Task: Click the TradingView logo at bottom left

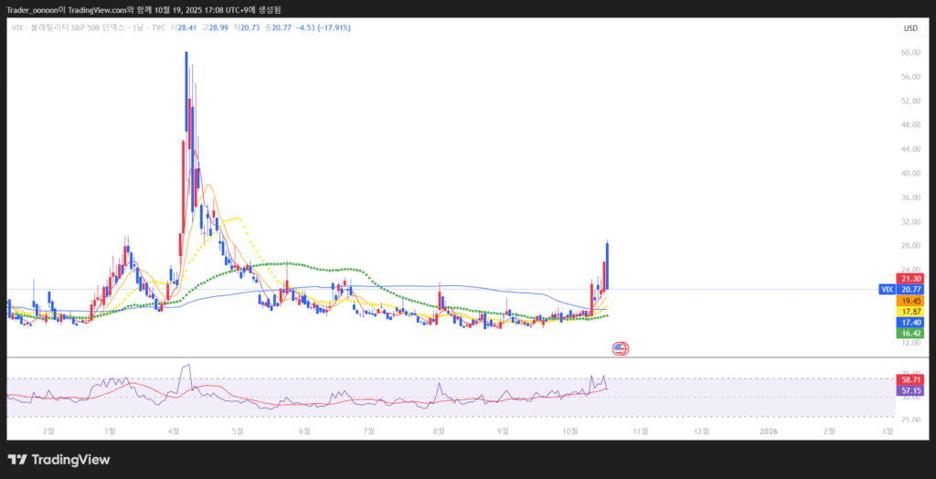Action: click(58, 459)
